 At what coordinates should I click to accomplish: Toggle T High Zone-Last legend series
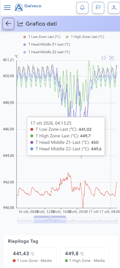[x=85, y=37]
